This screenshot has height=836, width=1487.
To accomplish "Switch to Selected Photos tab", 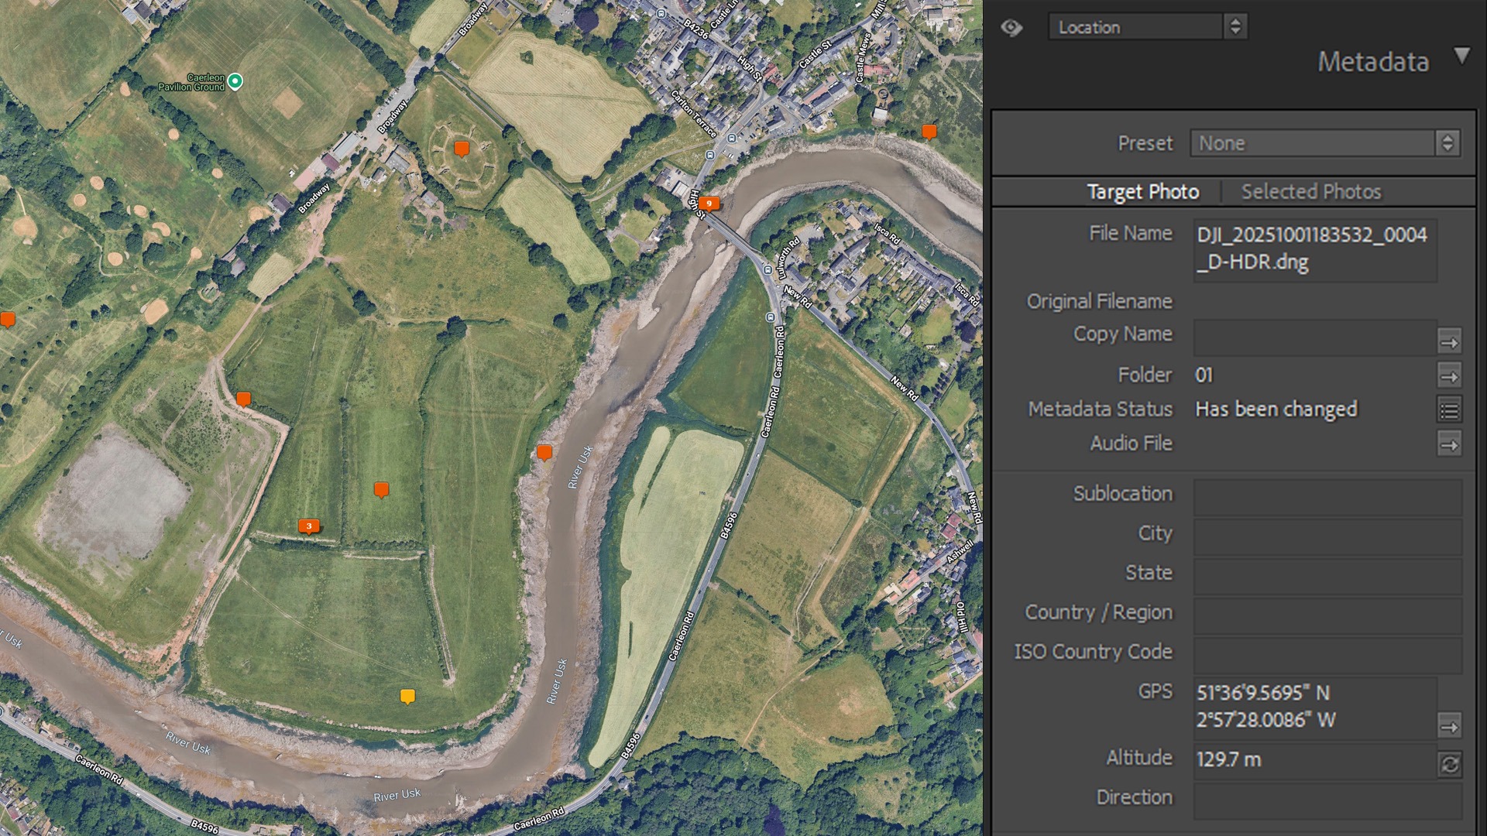I will coord(1310,192).
